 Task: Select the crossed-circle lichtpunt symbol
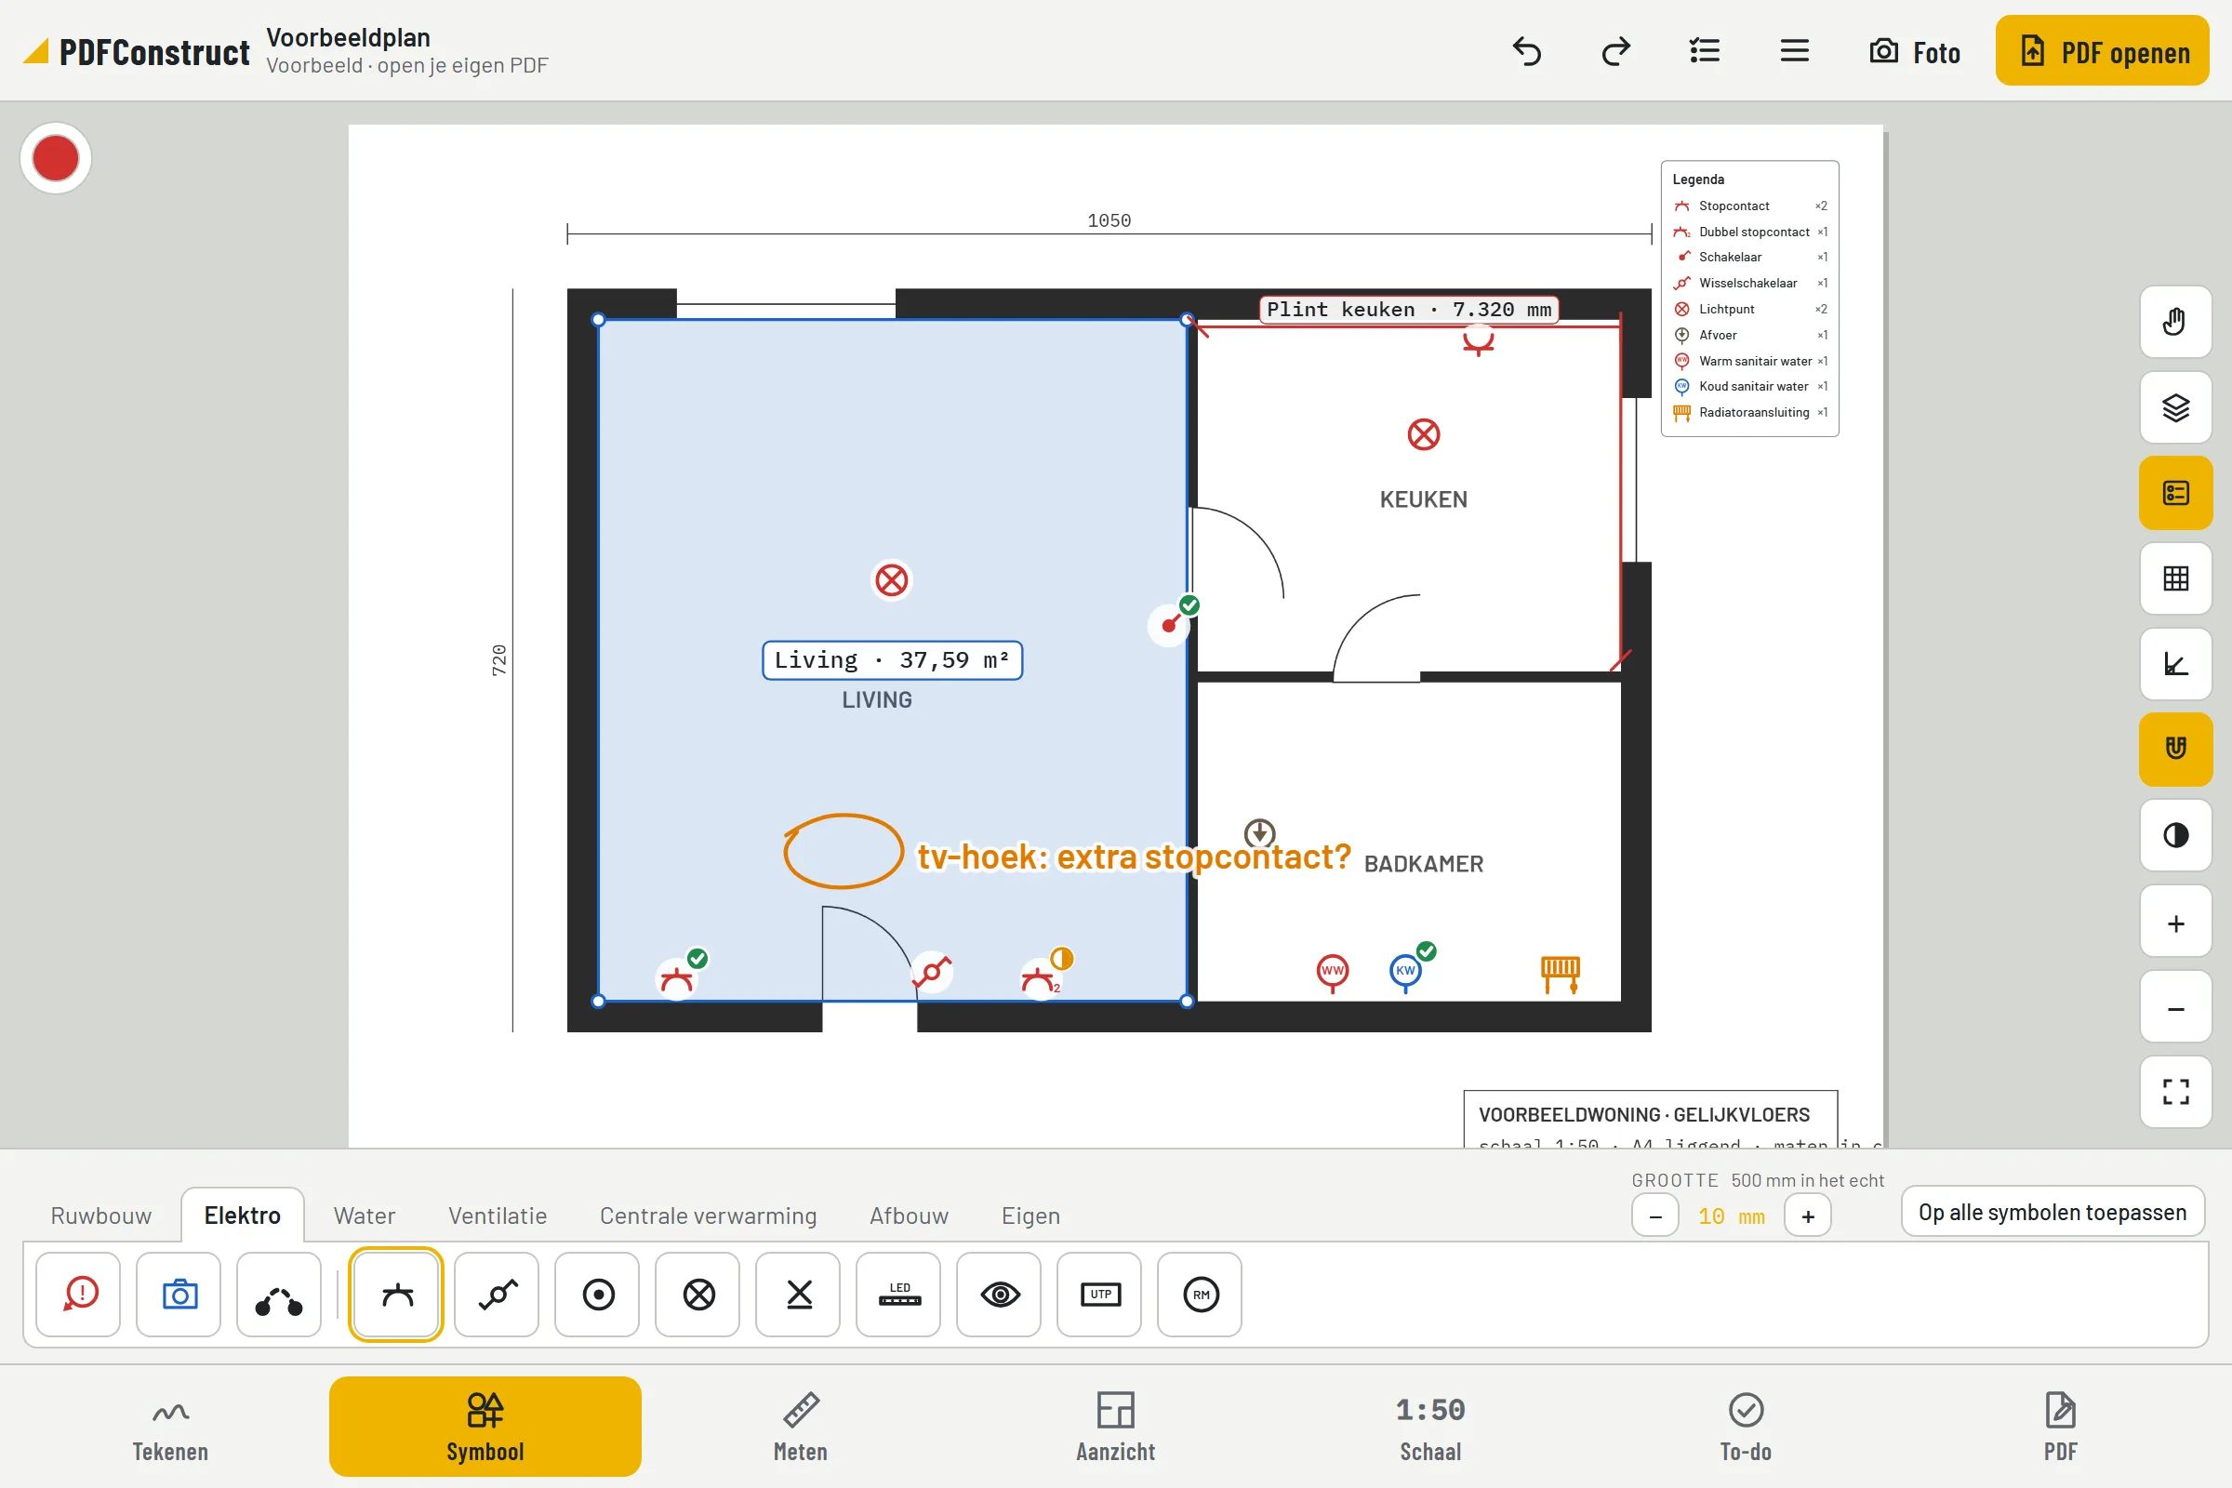coord(698,1295)
